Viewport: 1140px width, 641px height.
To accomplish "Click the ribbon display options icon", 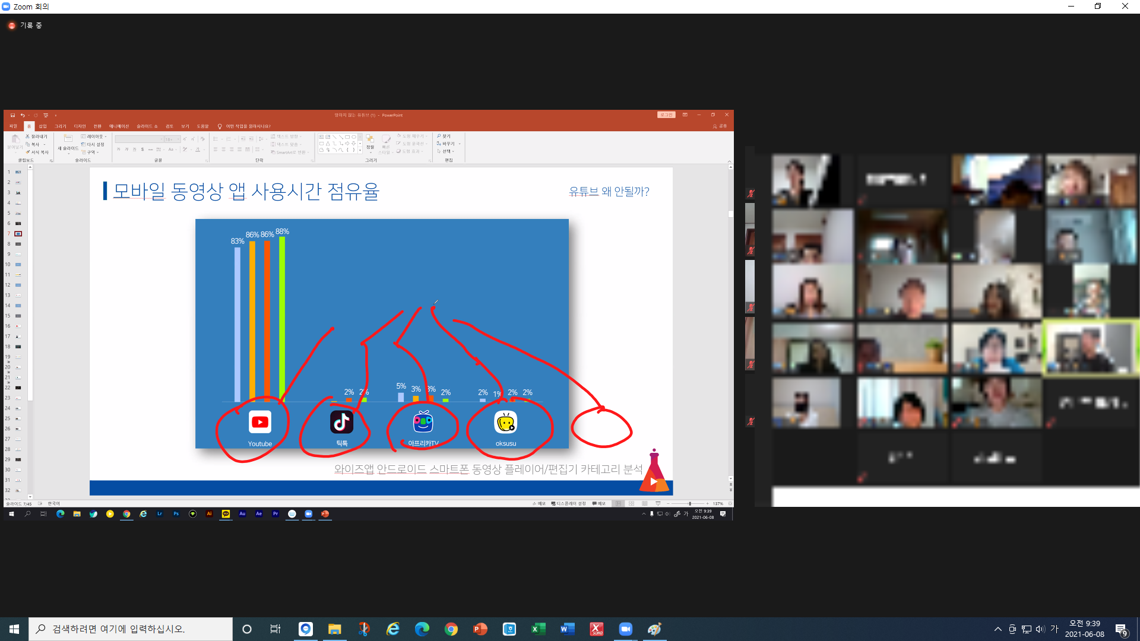I will click(x=685, y=115).
